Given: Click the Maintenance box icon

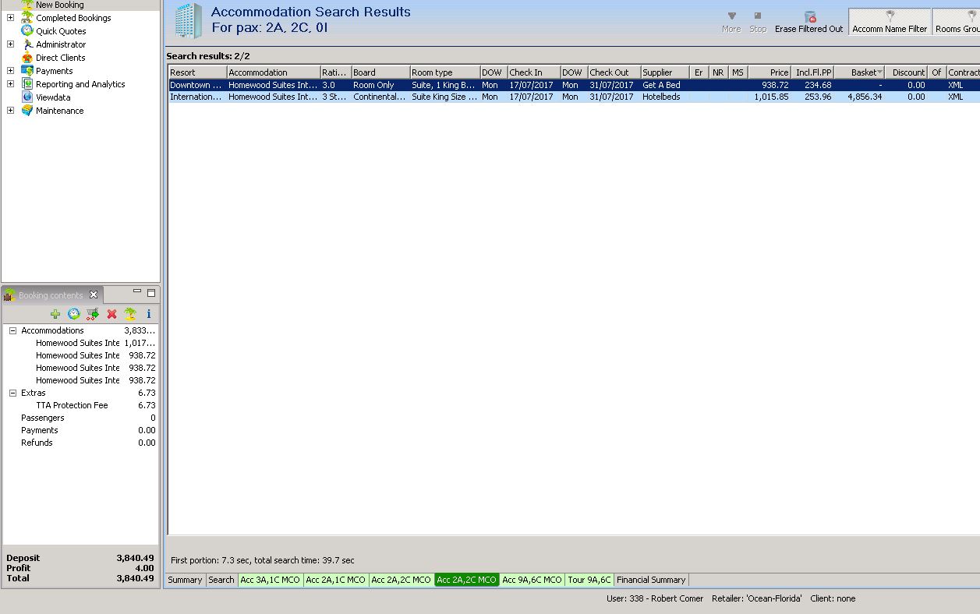Looking at the screenshot, I should point(27,110).
